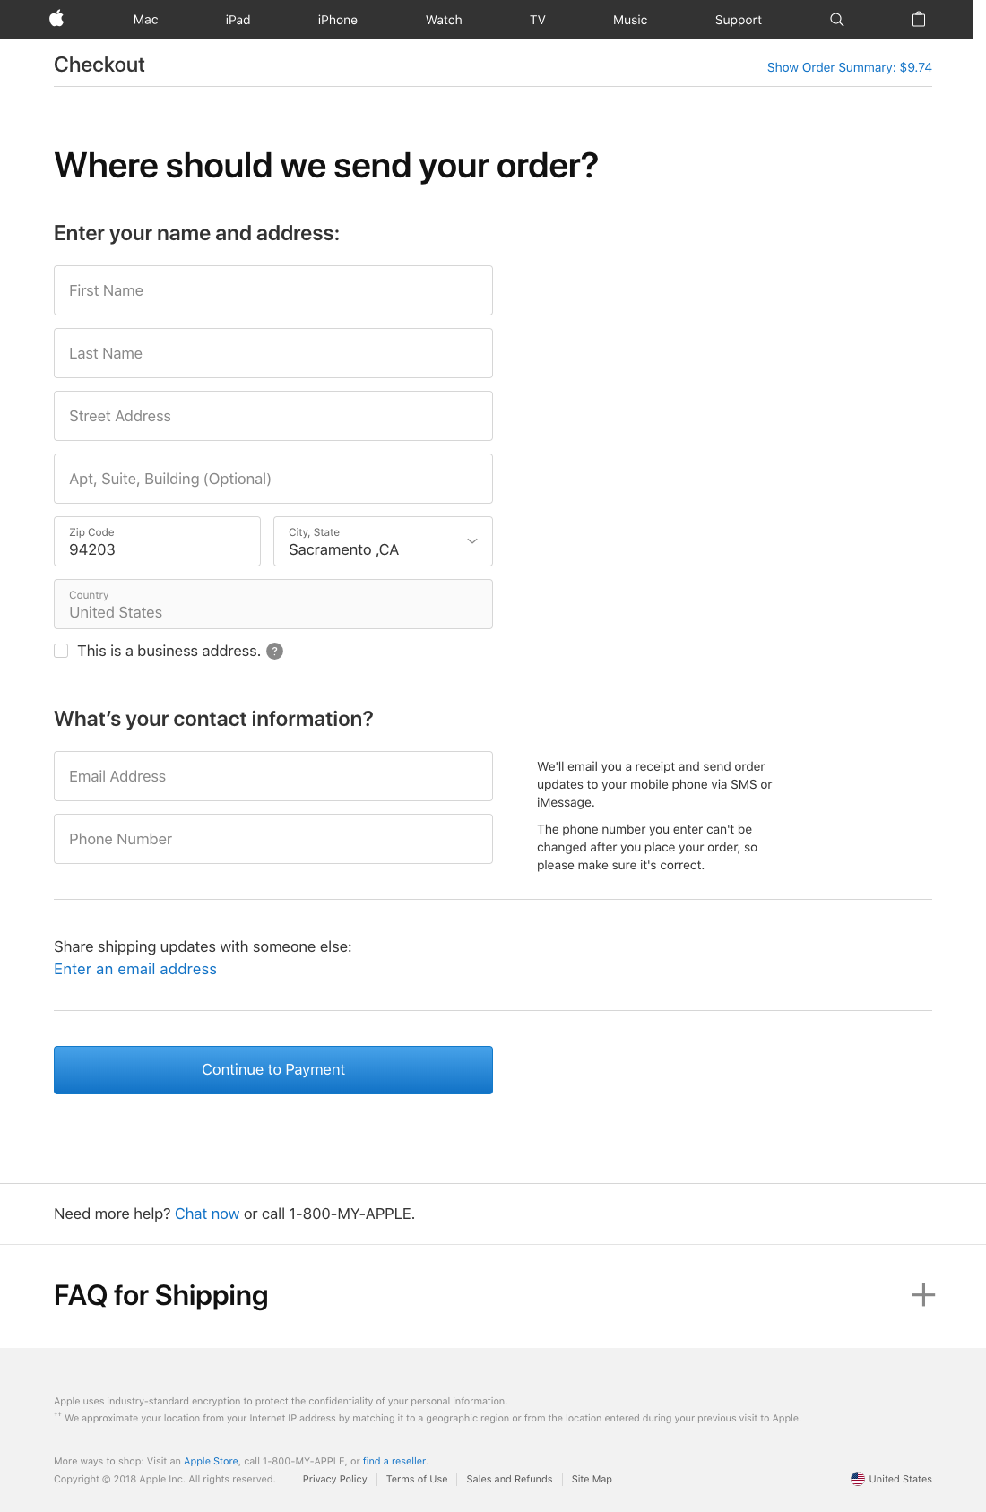This screenshot has width=986, height=1512.
Task: Click the Phone Number input field
Action: pos(273,839)
